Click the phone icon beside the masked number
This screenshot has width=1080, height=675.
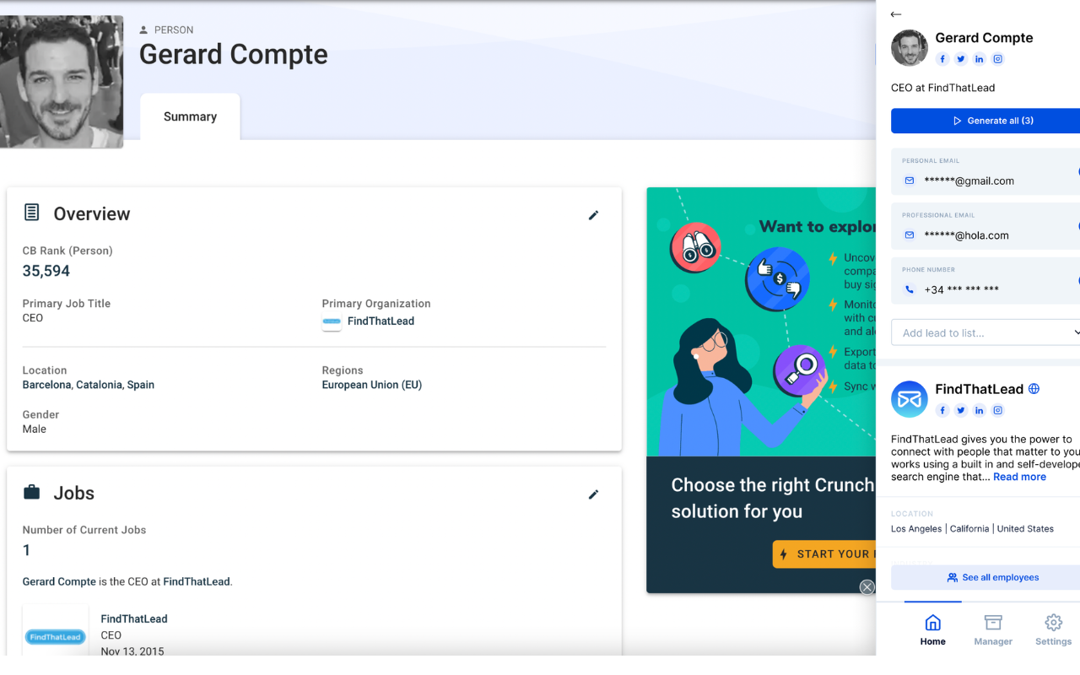[x=909, y=289]
